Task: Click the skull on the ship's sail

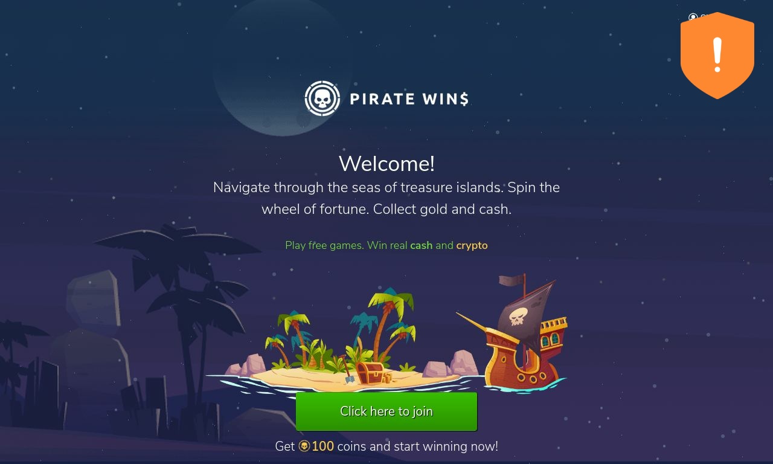Action: (x=518, y=317)
